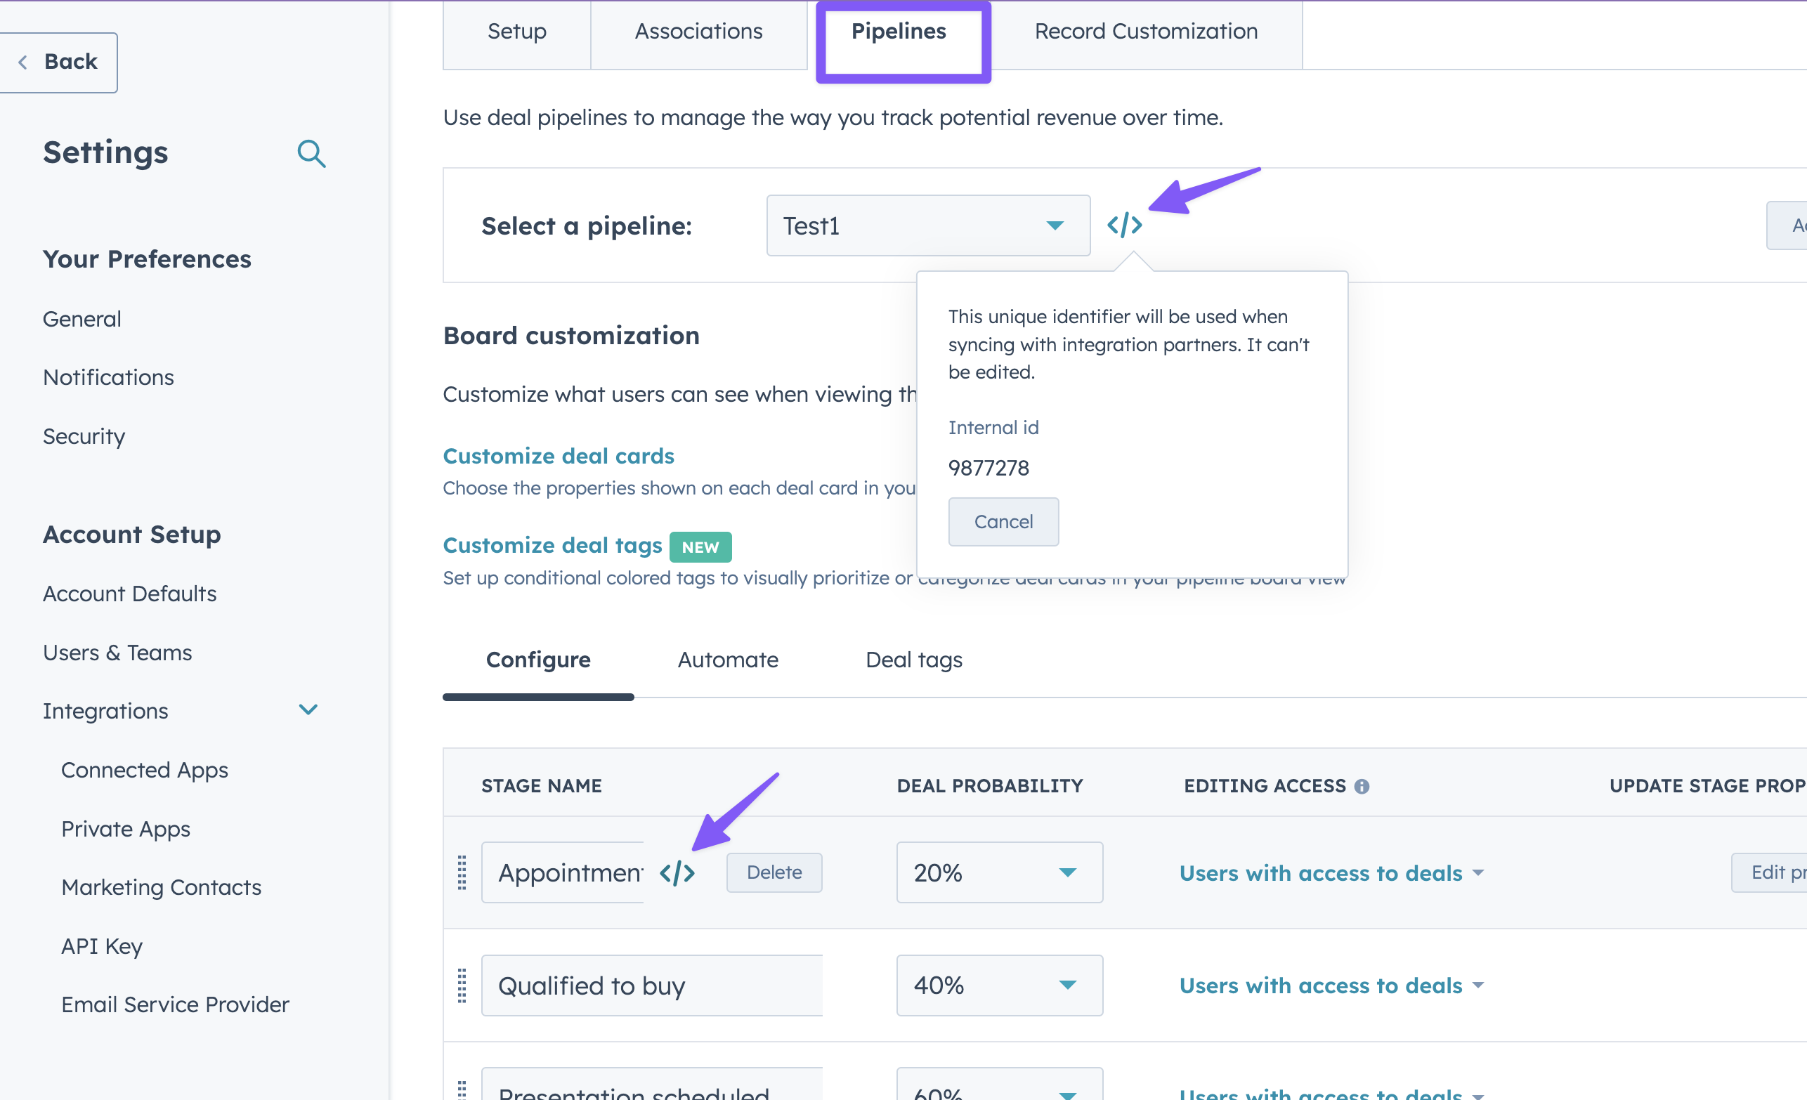
Task: Open the 40% probability dropdown
Action: click(1068, 986)
